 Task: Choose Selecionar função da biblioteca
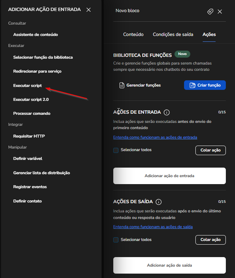(x=43, y=57)
